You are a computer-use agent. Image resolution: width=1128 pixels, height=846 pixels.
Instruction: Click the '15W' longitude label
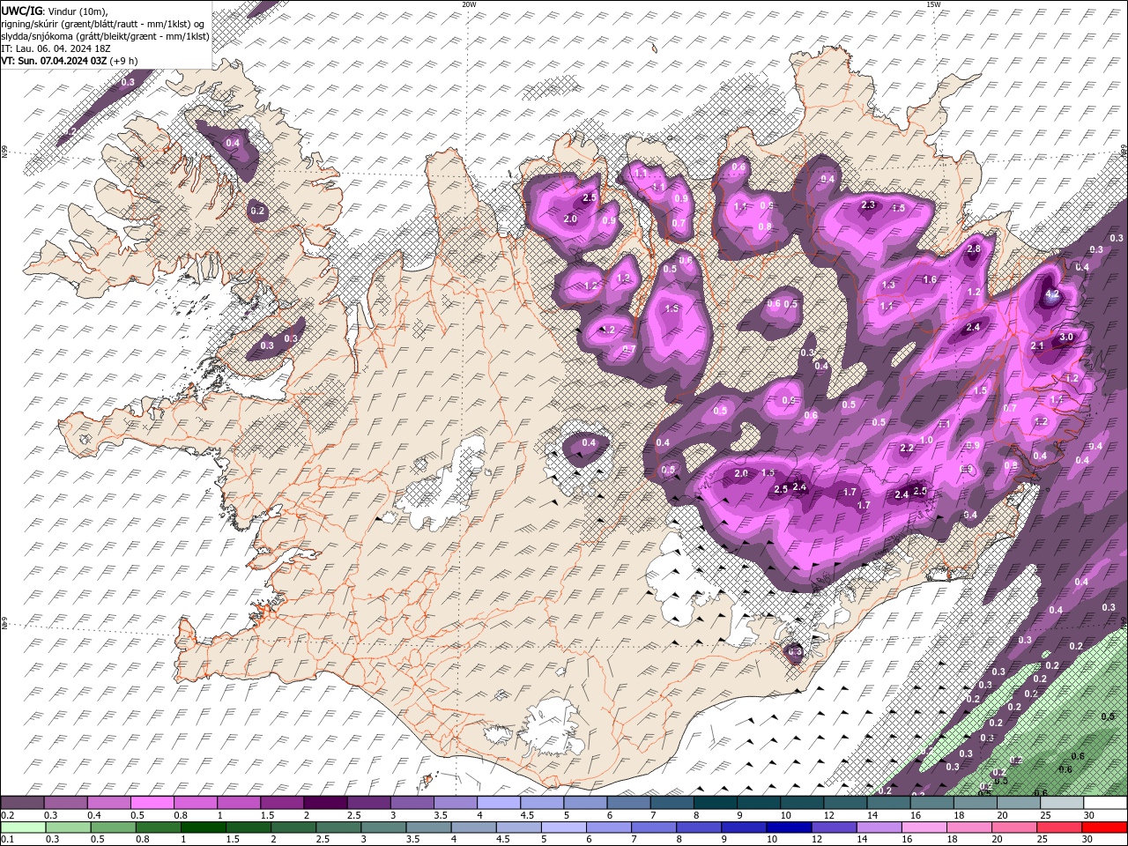[x=933, y=4]
